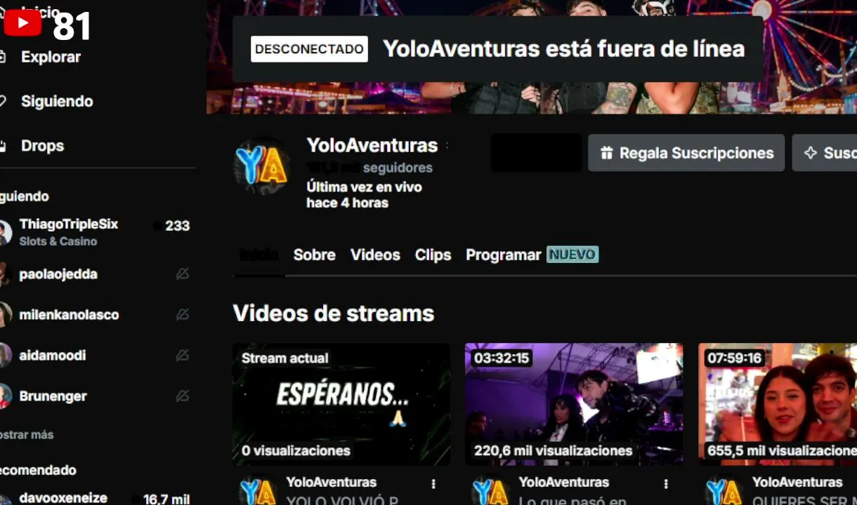Viewport: 857px width, 505px height.
Task: Click the Suscribirse star button
Action: (x=825, y=153)
